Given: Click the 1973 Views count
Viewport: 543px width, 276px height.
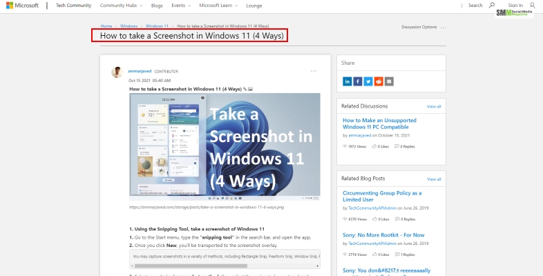Looking at the screenshot, I should coord(354,147).
